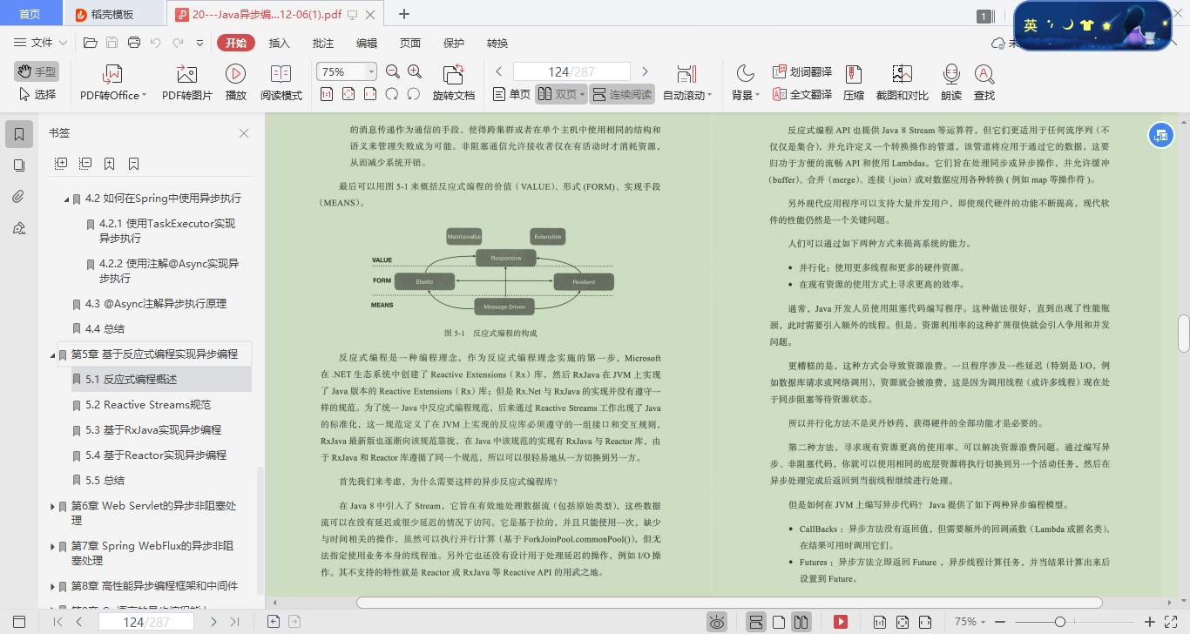Expand 第6章 Web Servlet的异步非阻塞处理 node
This screenshot has width=1190, height=634.
(52, 507)
